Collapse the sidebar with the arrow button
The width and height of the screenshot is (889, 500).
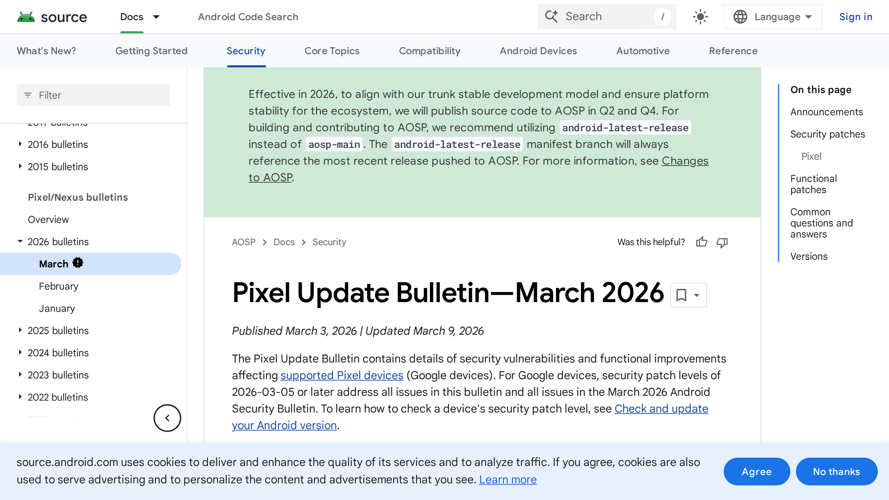pos(167,418)
